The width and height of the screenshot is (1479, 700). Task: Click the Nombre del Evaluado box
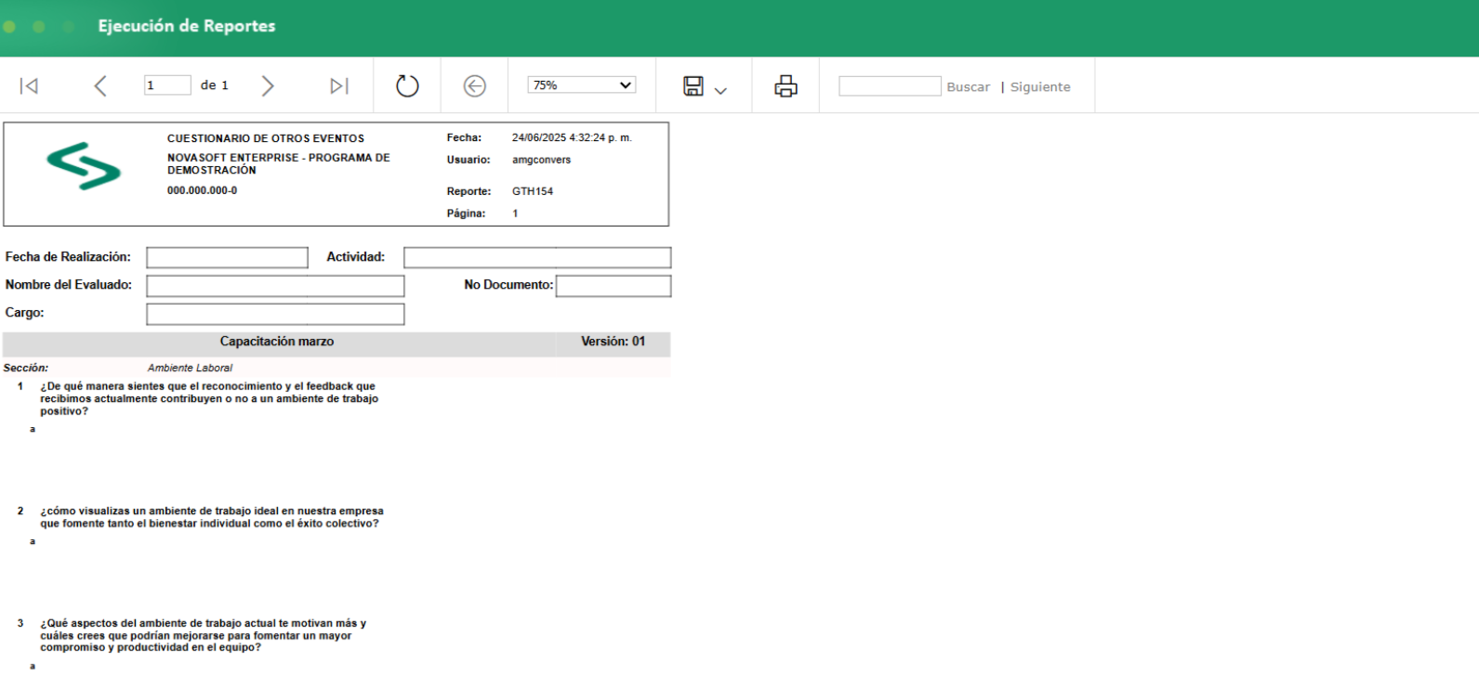(x=275, y=285)
